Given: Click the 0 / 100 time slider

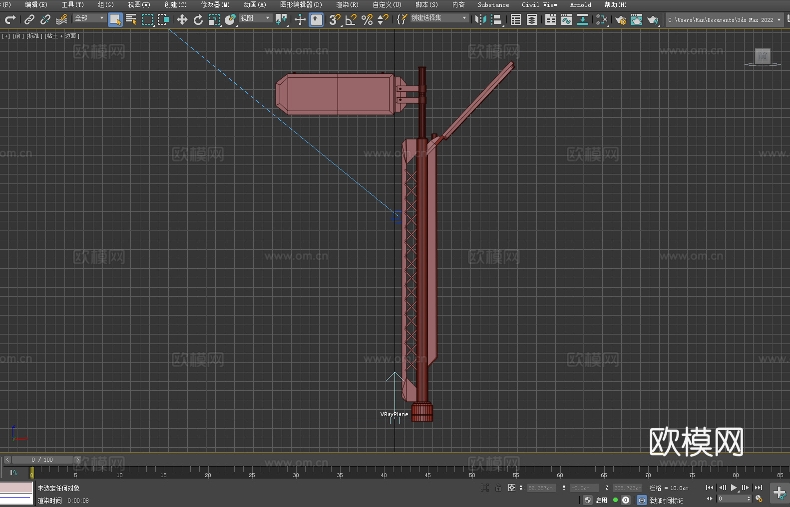Looking at the screenshot, I should point(42,460).
